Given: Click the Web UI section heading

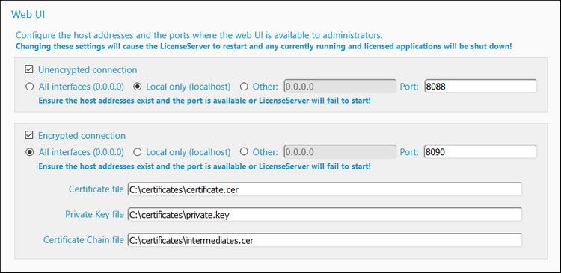Looking at the screenshot, I should [28, 15].
